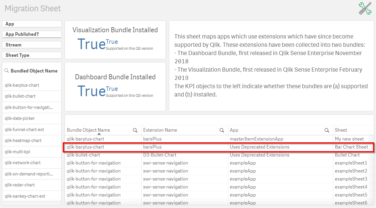This screenshot has width=376, height=208.
Task: Expand the App Published? filter
Action: tap(32, 34)
